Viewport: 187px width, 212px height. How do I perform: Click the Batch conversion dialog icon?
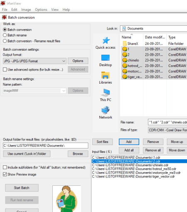(4, 17)
